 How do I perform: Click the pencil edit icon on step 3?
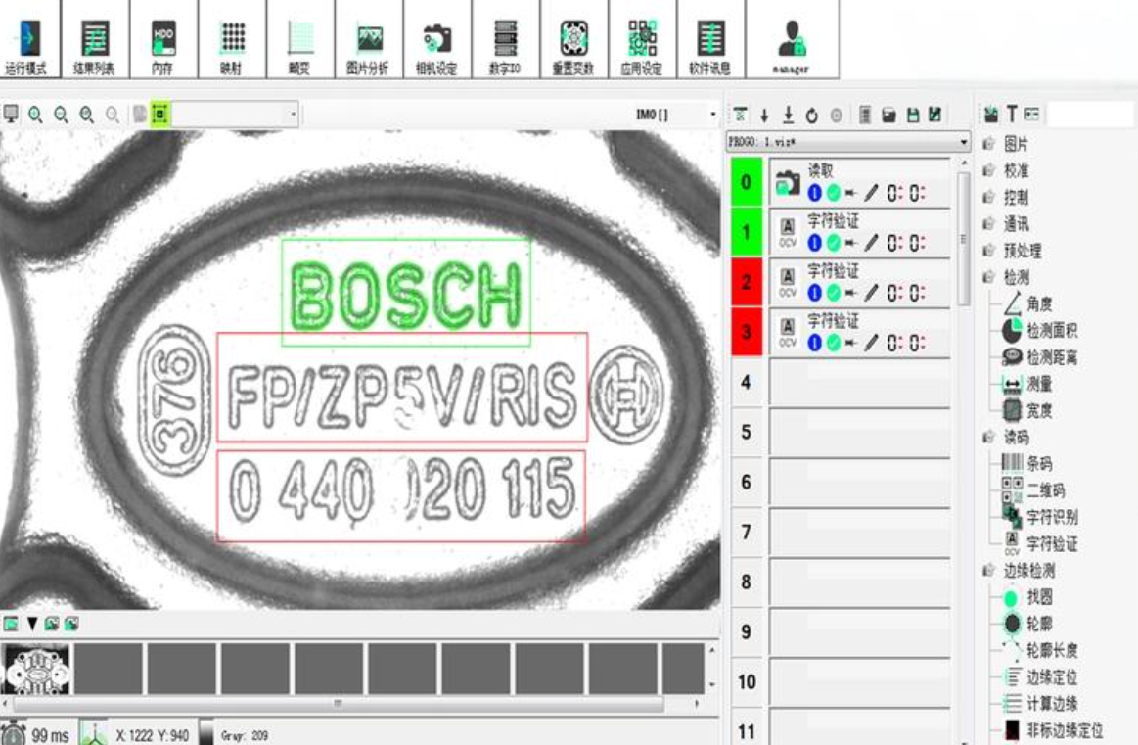click(871, 342)
